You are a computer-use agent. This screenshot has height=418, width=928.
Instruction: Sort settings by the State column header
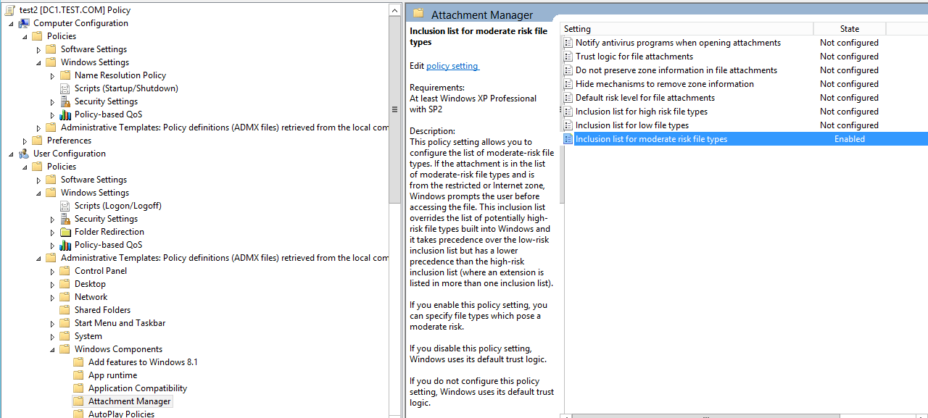point(850,29)
